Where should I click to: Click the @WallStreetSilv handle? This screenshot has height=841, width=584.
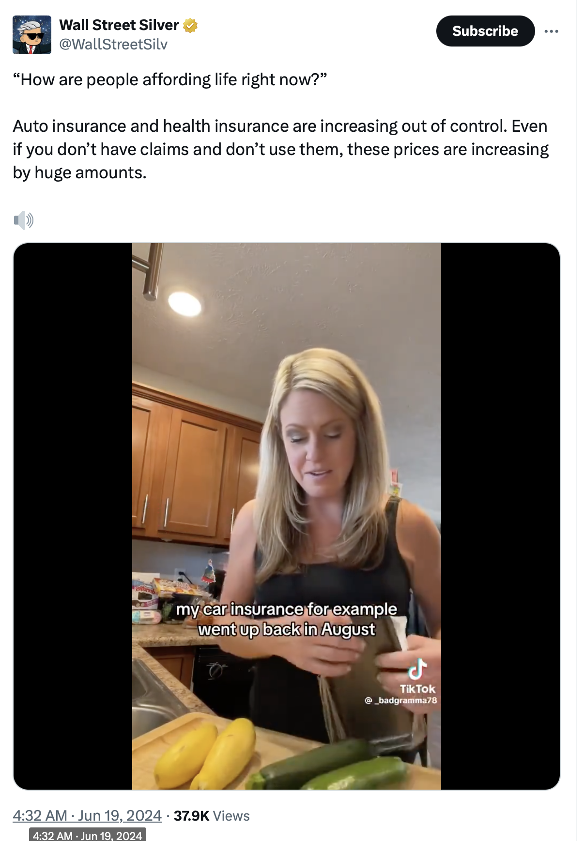113,44
